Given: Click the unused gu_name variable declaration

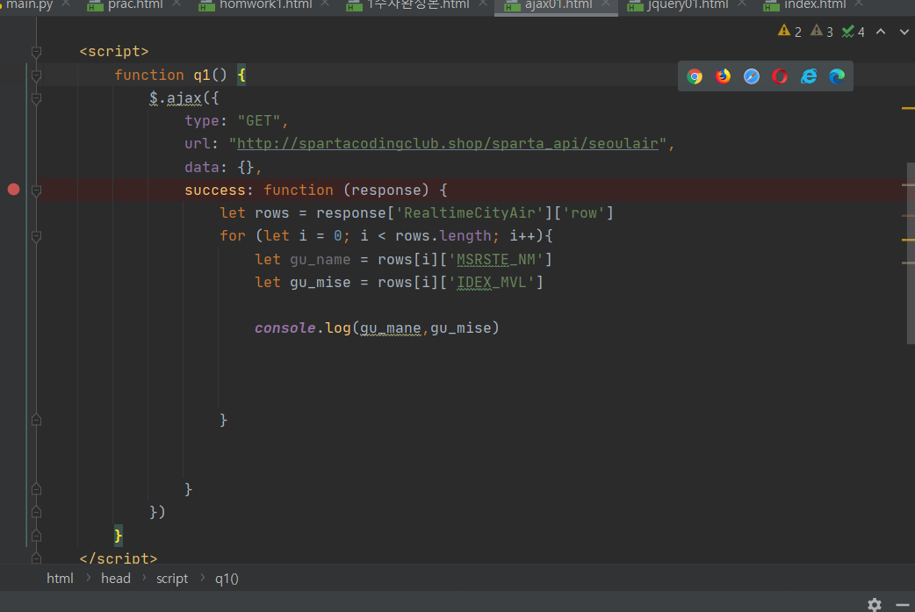Looking at the screenshot, I should point(321,260).
